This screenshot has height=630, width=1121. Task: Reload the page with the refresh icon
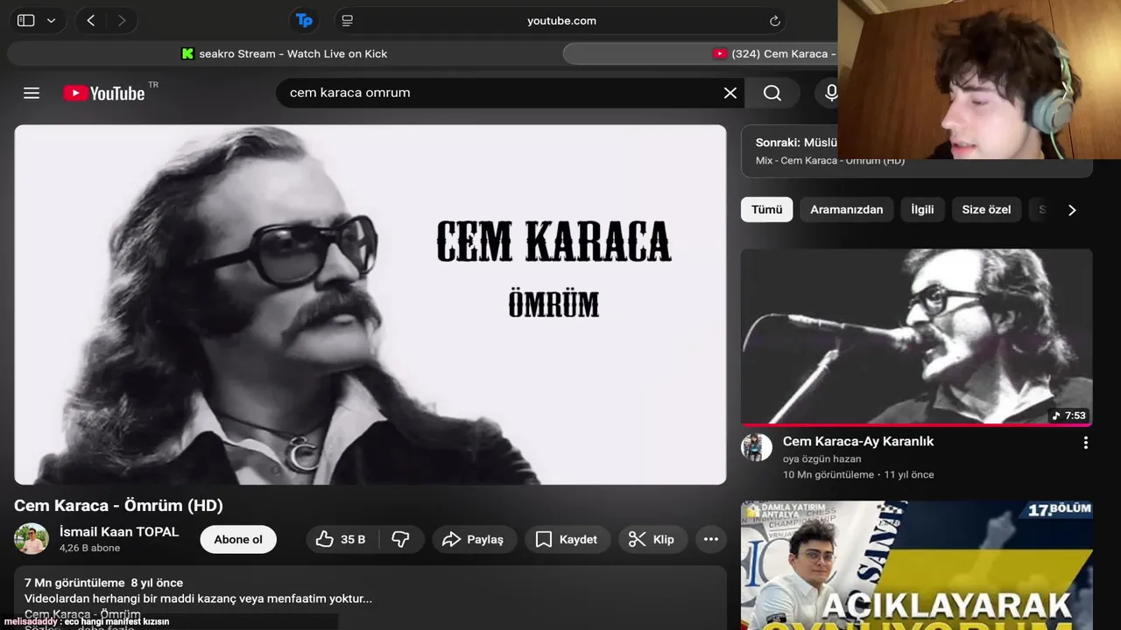(774, 20)
